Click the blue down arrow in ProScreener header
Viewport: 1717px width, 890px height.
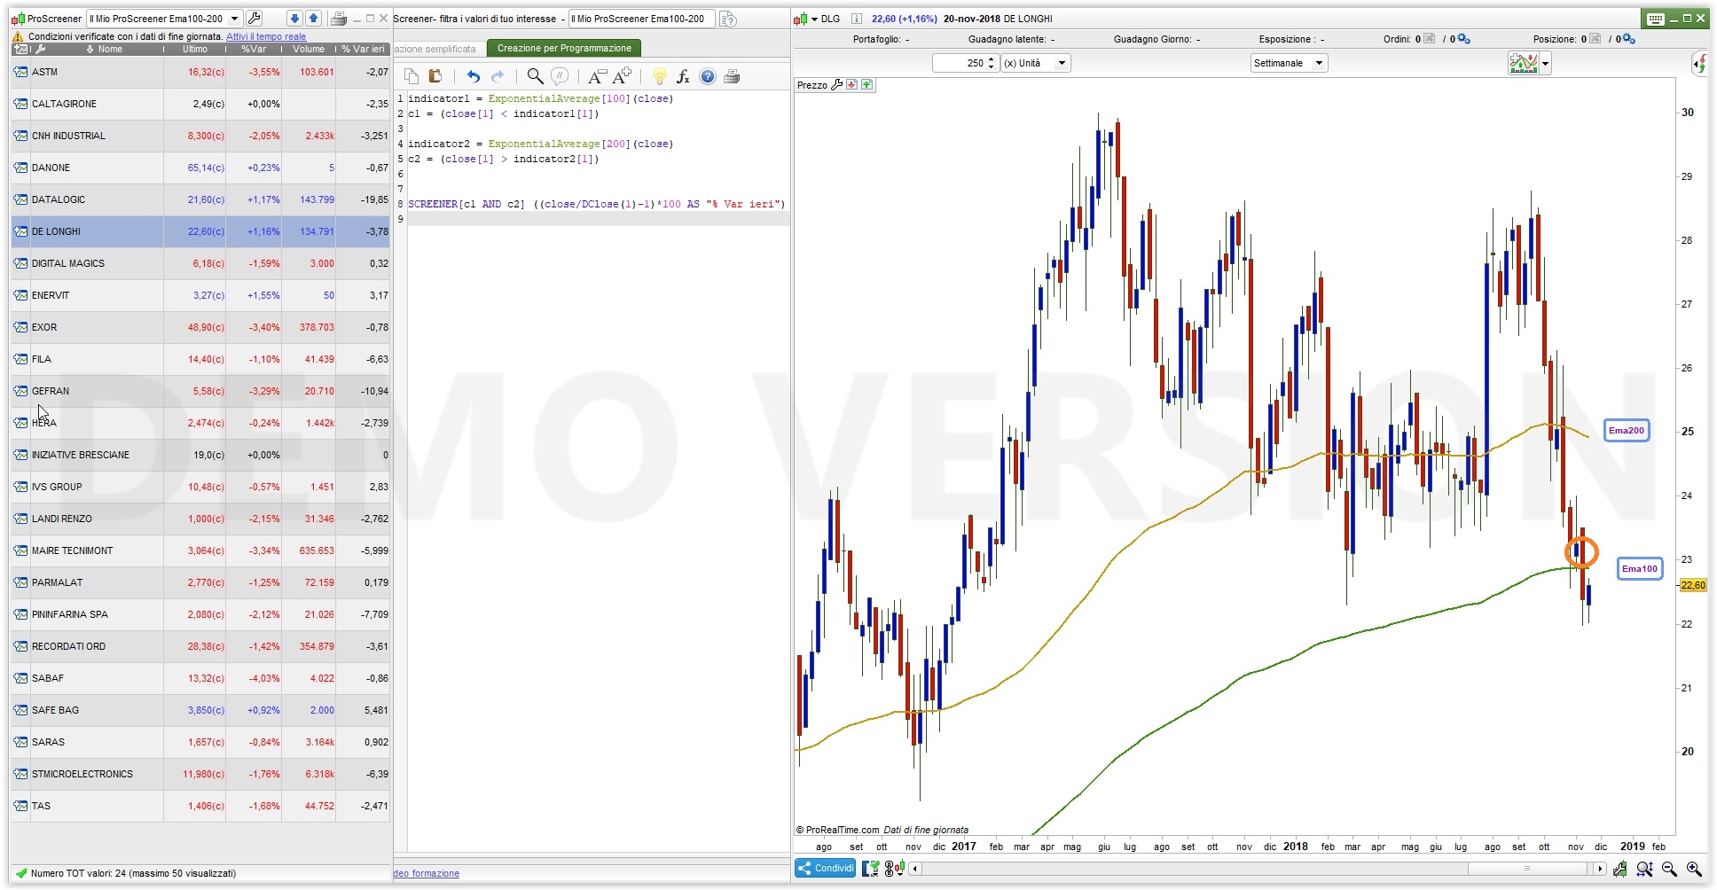tap(295, 19)
